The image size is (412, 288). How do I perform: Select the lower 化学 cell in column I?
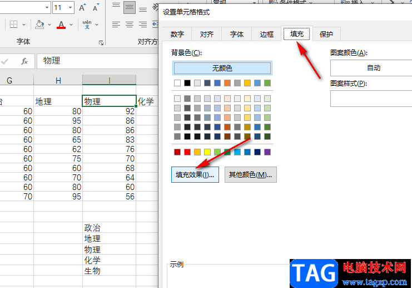click(110, 260)
